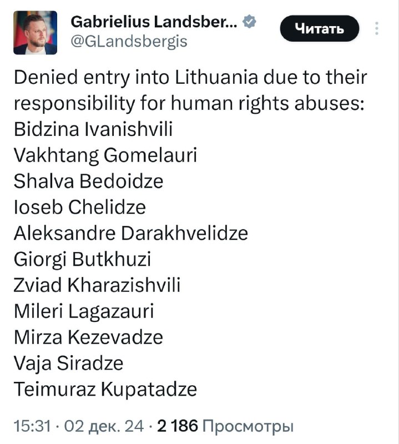Click the name Zviad Kharazishvili
The height and width of the screenshot is (444, 399).
coord(97,285)
